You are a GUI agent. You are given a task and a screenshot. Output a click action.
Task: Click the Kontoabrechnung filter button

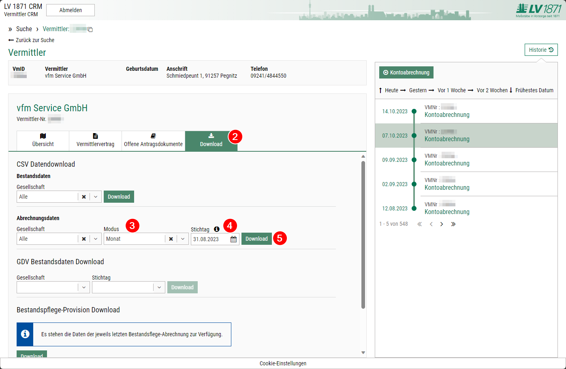(406, 72)
